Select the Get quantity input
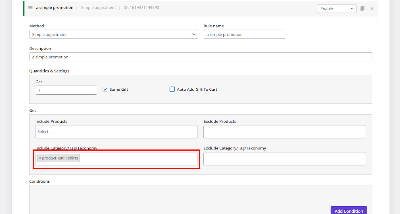The height and width of the screenshot is (214, 400). click(66, 90)
